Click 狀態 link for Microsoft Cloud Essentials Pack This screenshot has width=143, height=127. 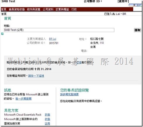click(47, 115)
